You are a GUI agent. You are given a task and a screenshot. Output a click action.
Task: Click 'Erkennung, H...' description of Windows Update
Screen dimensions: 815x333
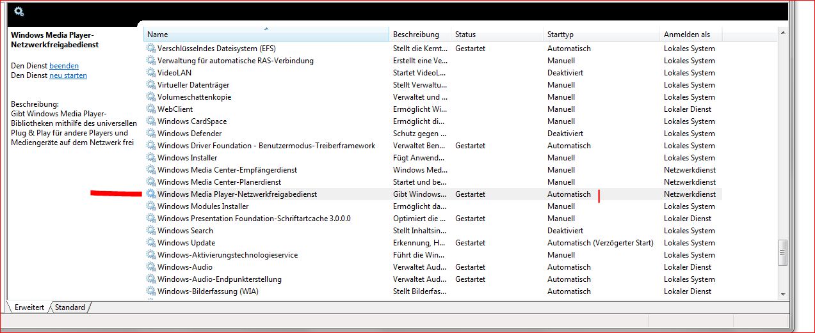pos(419,243)
